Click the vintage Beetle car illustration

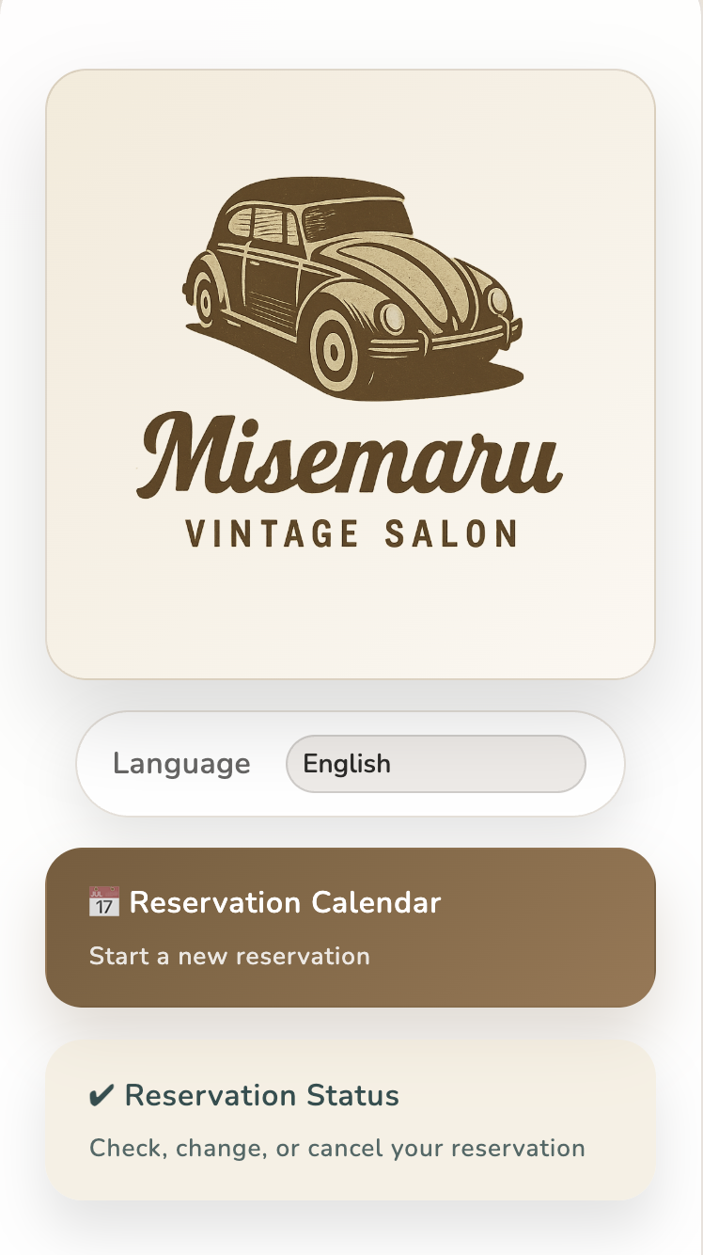coord(352,289)
